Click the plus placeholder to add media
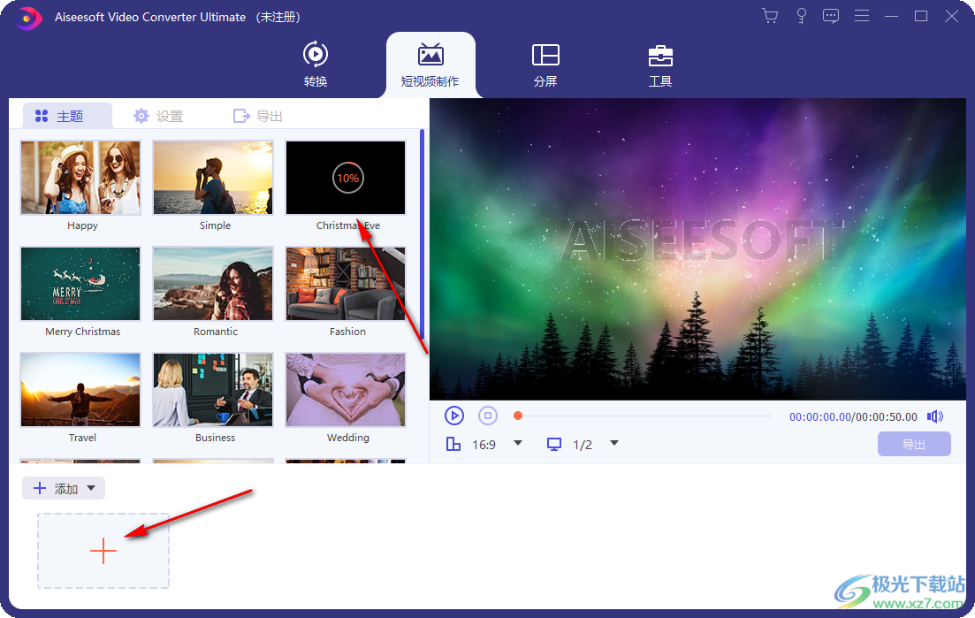This screenshot has width=975, height=618. click(103, 551)
